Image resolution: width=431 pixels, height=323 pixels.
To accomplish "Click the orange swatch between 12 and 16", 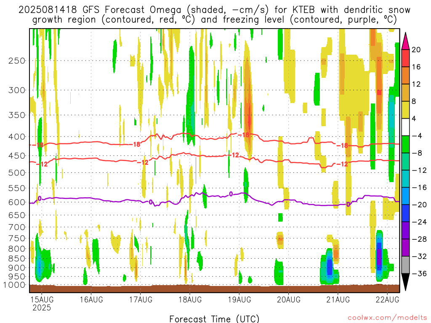I will click(x=405, y=75).
